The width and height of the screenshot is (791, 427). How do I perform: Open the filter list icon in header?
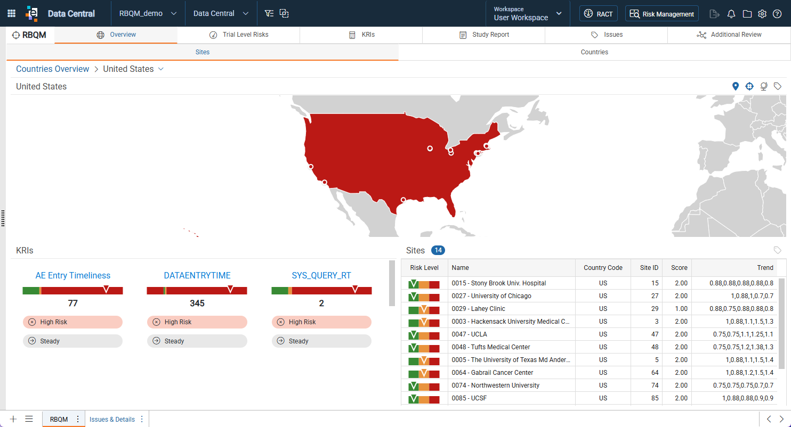click(269, 13)
